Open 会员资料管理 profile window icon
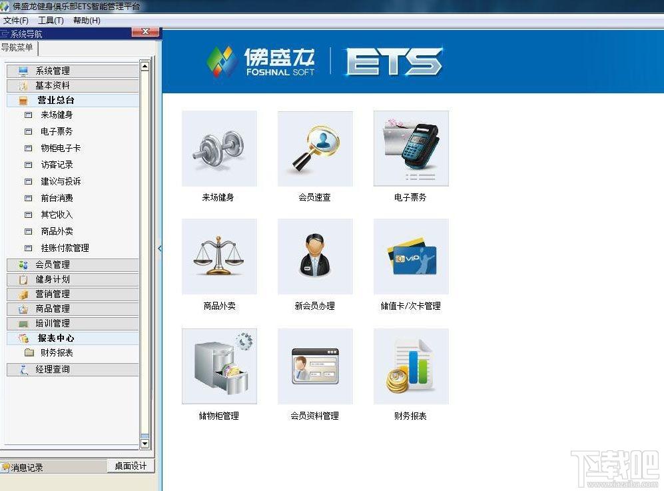The height and width of the screenshot is (491, 664). click(315, 366)
